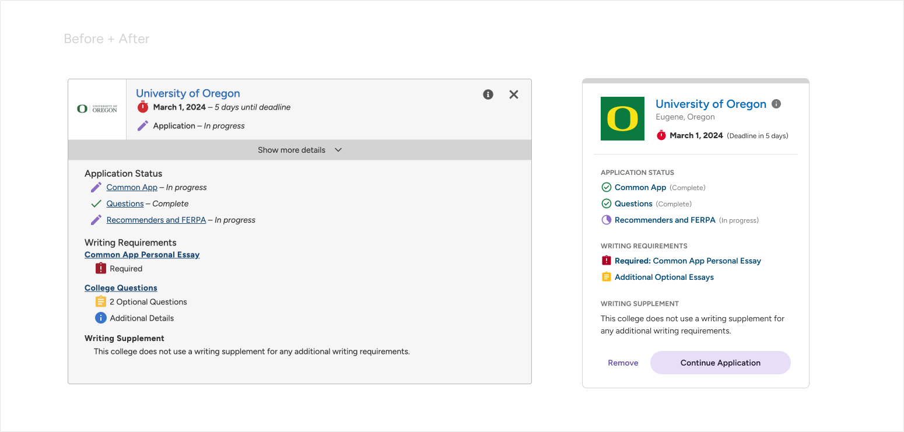Image resolution: width=904 pixels, height=432 pixels.
Task: Expand the Show more details bar
Action: 300,150
